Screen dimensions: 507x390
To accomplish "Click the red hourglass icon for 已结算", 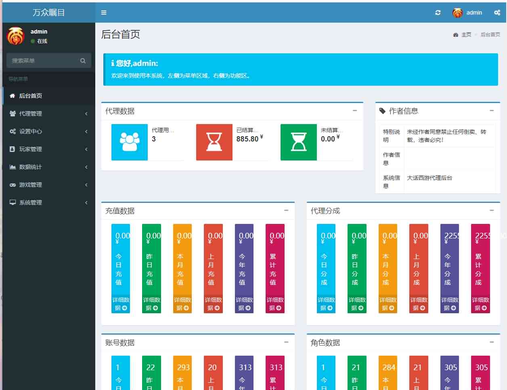I will [x=214, y=142].
